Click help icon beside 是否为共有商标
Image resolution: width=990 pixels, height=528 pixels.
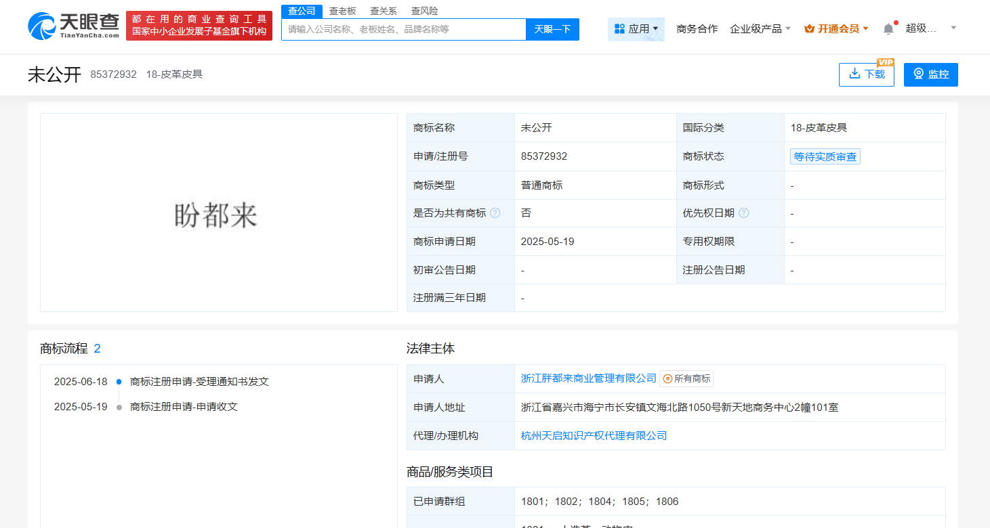495,213
